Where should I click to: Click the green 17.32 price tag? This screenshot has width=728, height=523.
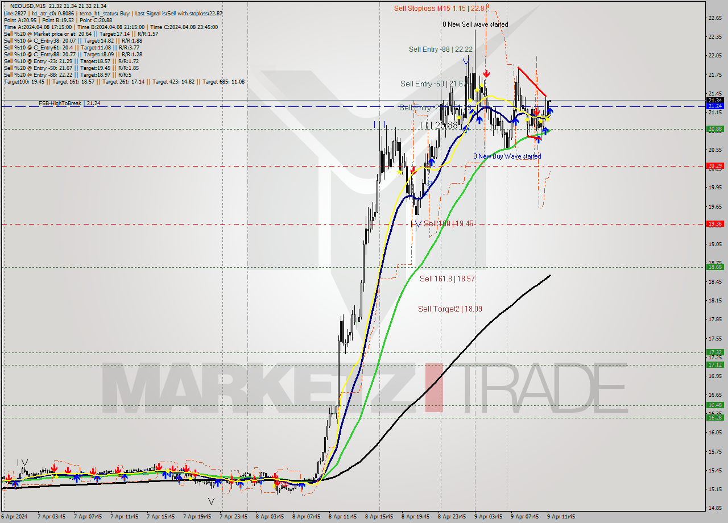click(715, 352)
